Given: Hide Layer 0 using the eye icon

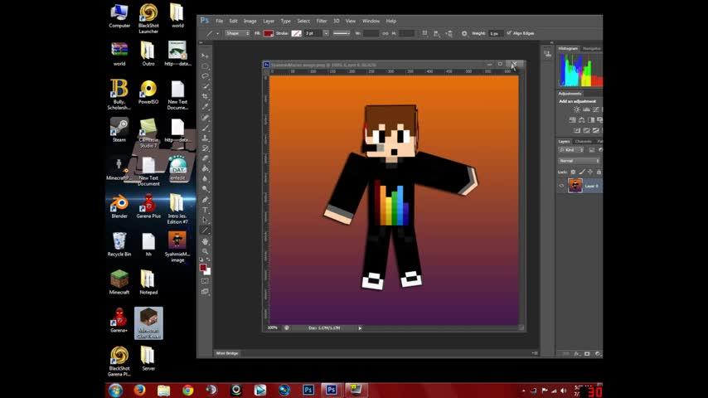Looking at the screenshot, I should click(x=562, y=186).
